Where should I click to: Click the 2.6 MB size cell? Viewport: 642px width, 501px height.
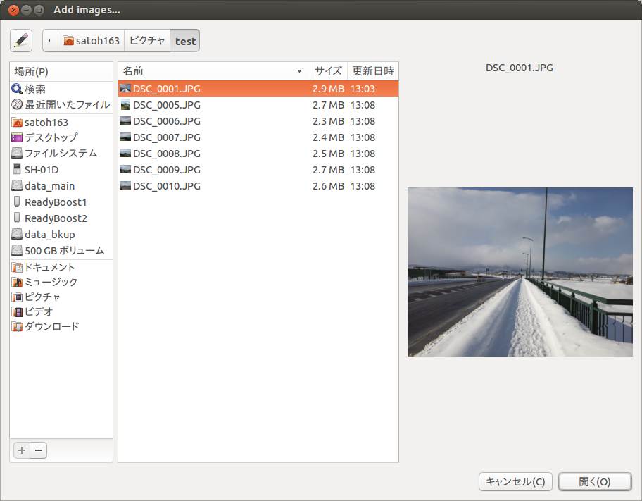pos(328,186)
